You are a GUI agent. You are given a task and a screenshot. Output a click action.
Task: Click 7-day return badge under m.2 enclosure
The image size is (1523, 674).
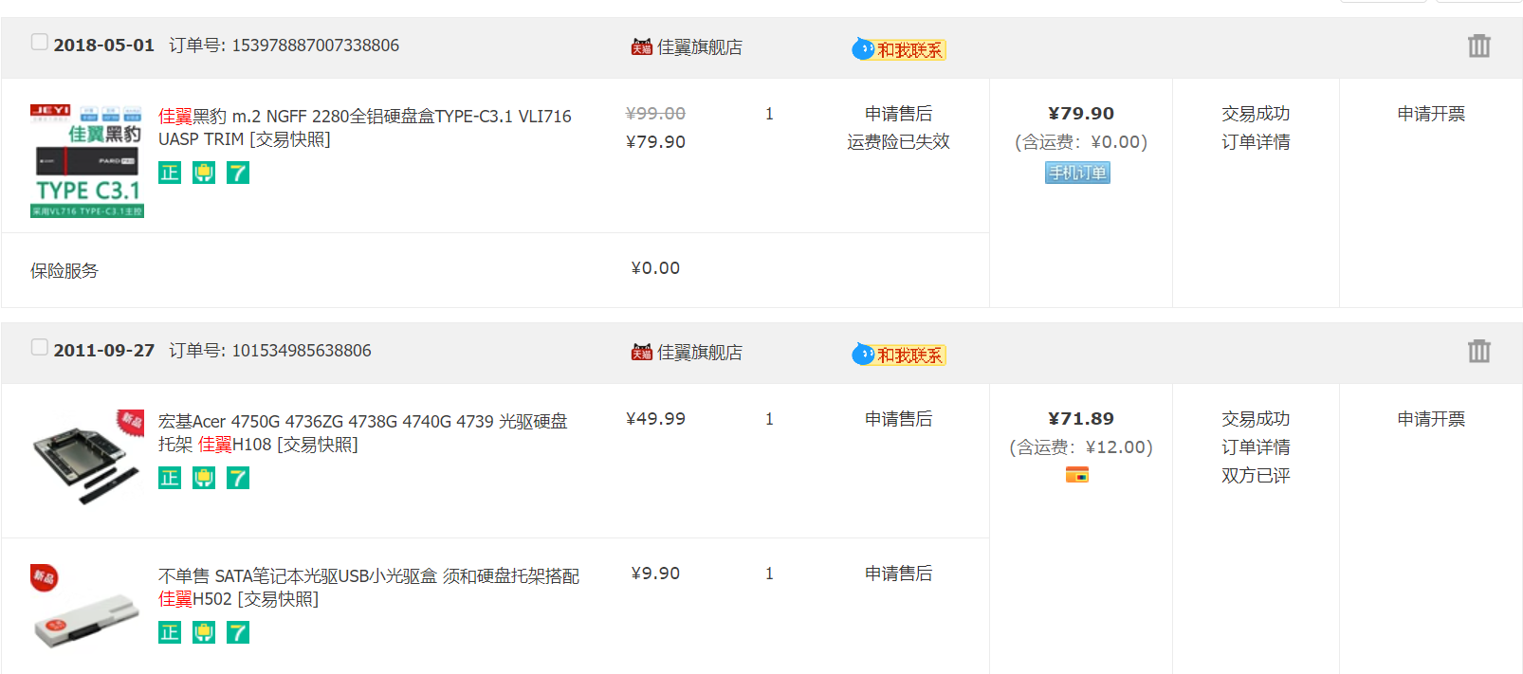pyautogui.click(x=238, y=173)
